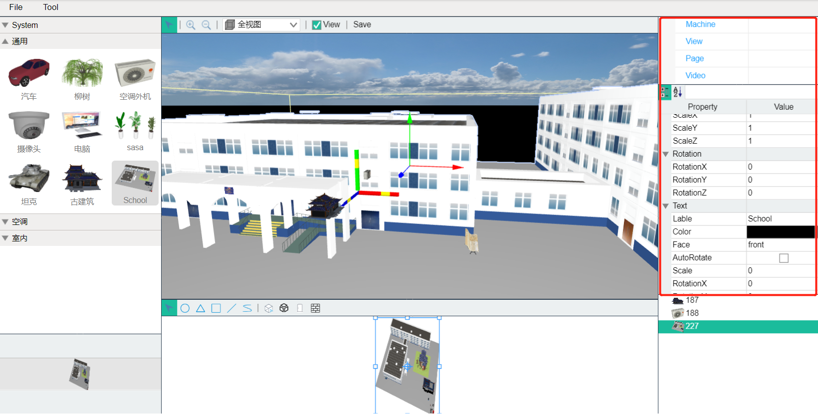Pick the tank (坦克) model
818x414 pixels.
click(29, 184)
